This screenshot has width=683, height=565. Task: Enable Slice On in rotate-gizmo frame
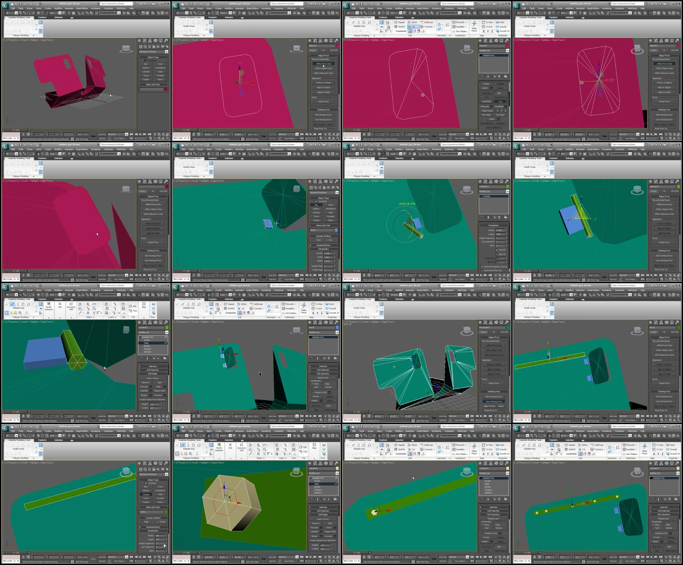pos(497,254)
